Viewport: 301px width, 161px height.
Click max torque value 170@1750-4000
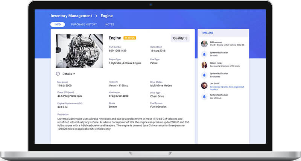coord(119,96)
